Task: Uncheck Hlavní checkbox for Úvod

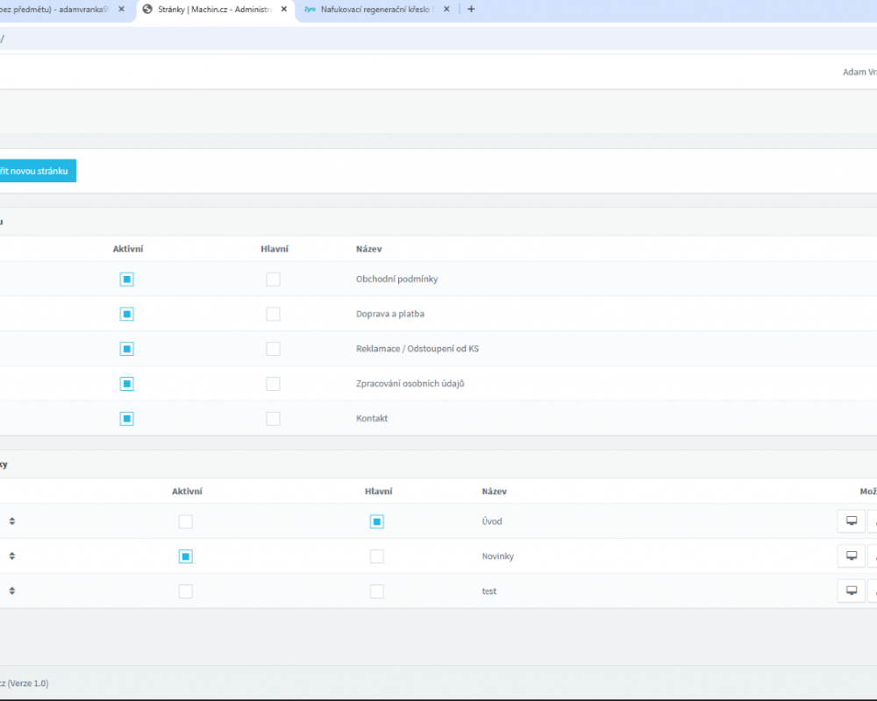Action: click(377, 521)
